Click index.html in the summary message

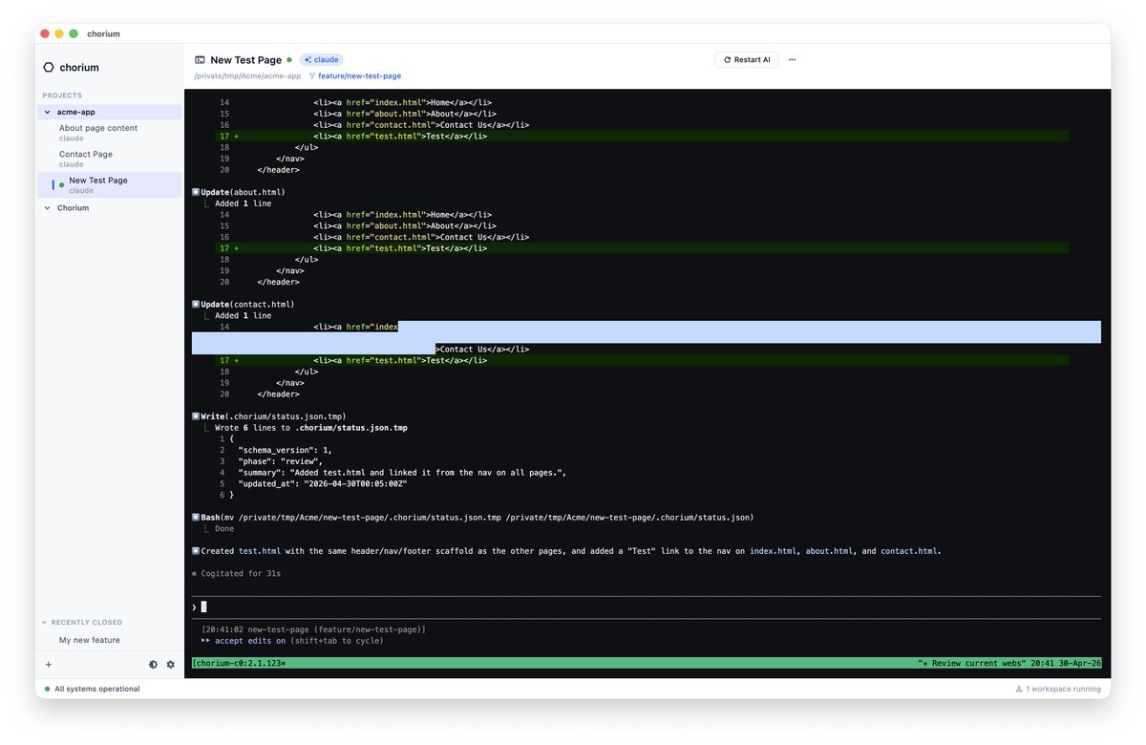coord(773,551)
